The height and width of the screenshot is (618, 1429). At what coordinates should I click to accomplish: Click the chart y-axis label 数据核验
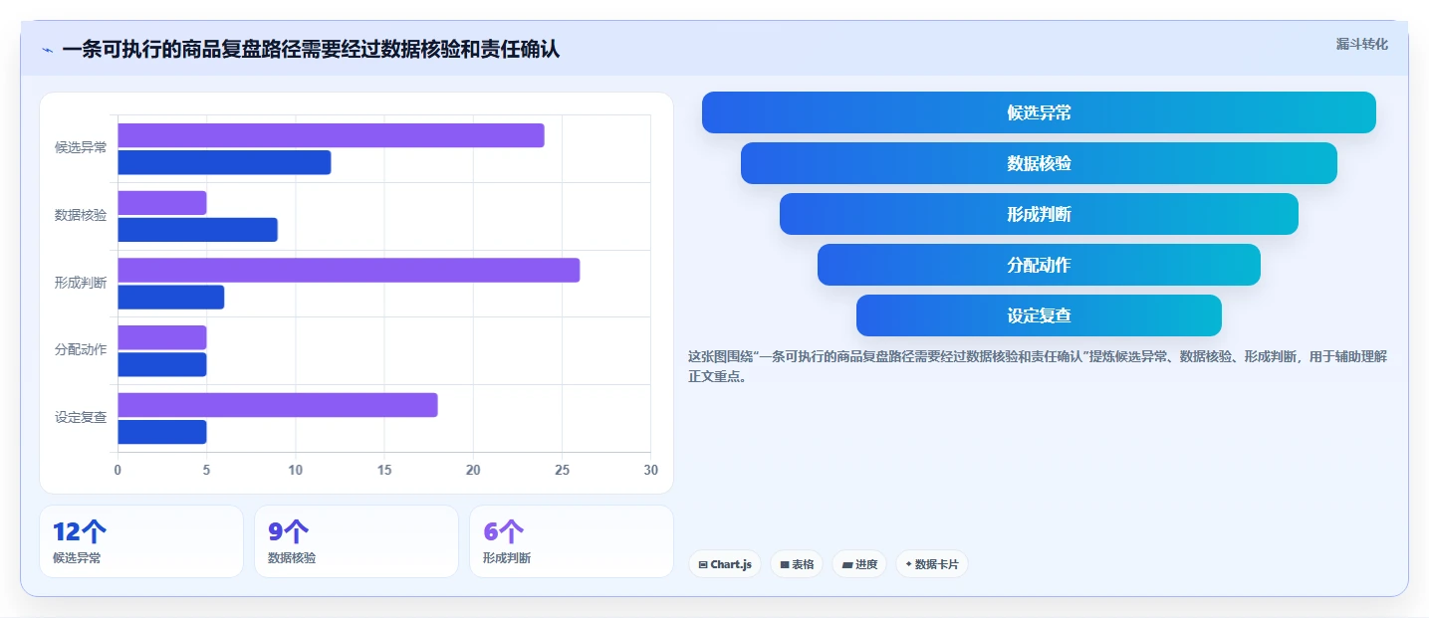pos(81,215)
